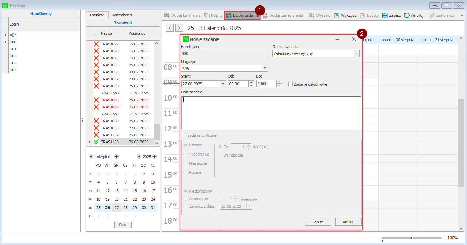Zoom in with the plus button
This screenshot has width=467, height=245.
(x=444, y=238)
